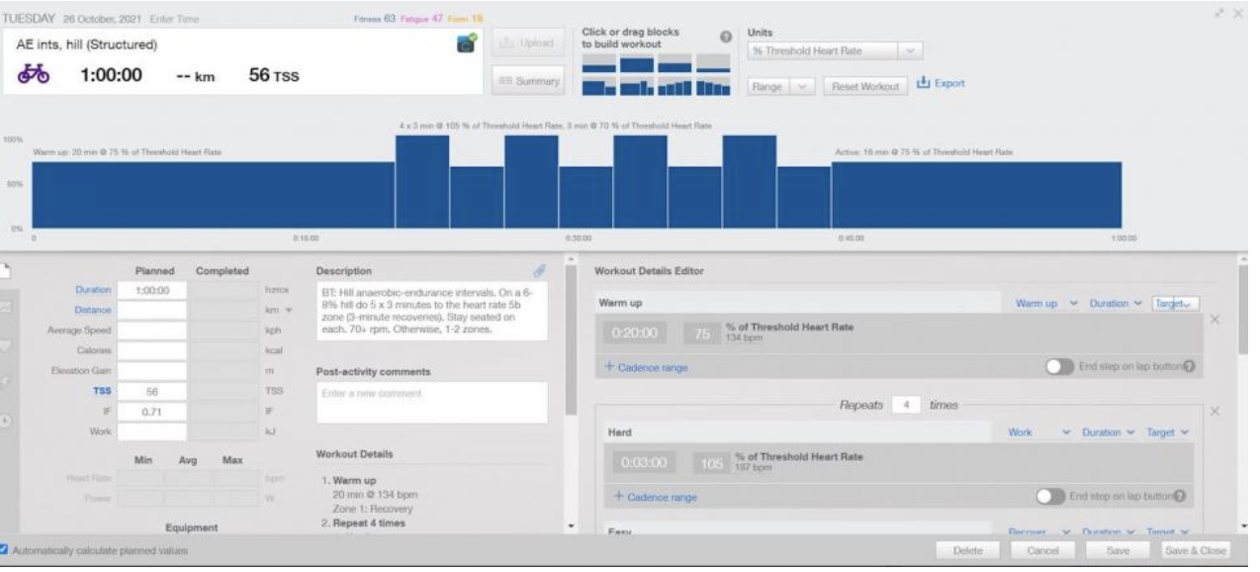1260x572 pixels.
Task: Add the low Recovery block ending the top row
Action: 711,63
